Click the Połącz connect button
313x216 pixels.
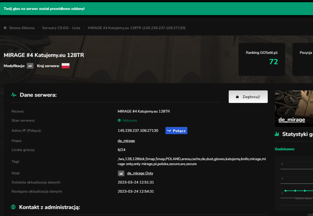[x=176, y=131]
